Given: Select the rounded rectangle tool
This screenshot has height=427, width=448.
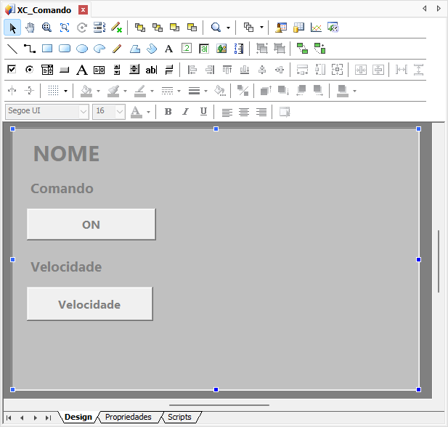Looking at the screenshot, I should click(x=65, y=49).
